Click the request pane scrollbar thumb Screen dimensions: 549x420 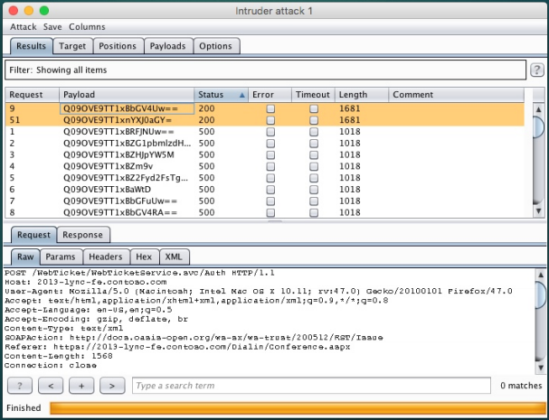(x=541, y=295)
